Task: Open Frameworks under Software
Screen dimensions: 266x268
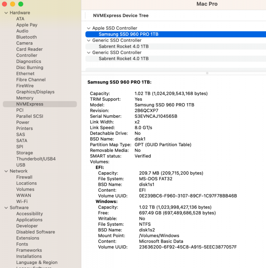Action: [x=29, y=250]
